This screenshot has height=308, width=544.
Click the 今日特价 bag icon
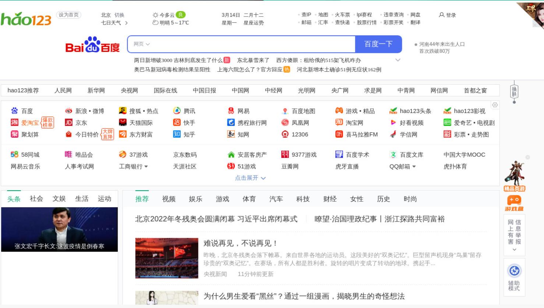coord(68,134)
